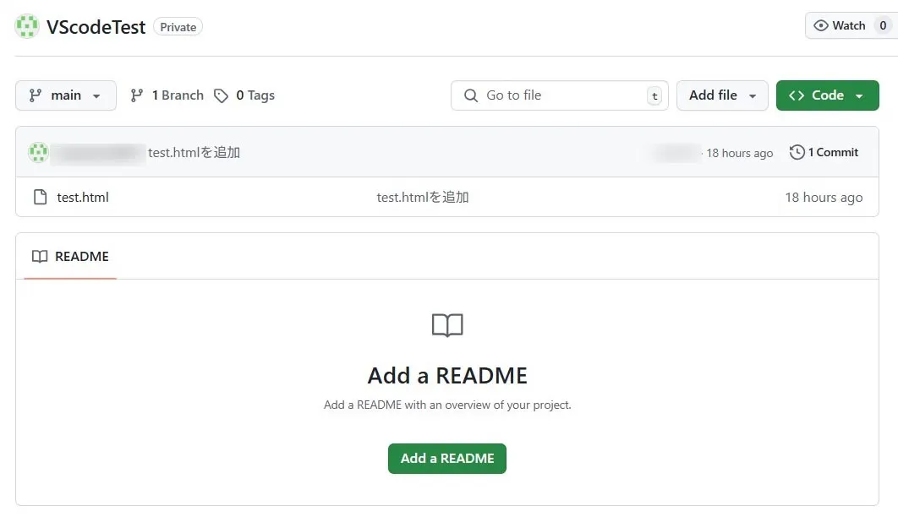This screenshot has width=898, height=522.
Task: View the 1 Commit history link
Action: point(832,152)
